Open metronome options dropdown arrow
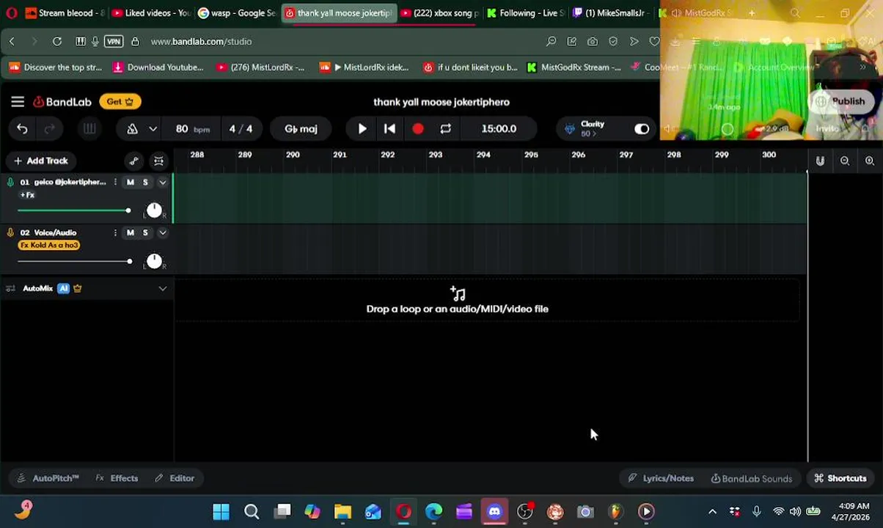This screenshot has height=528, width=883. [x=153, y=129]
